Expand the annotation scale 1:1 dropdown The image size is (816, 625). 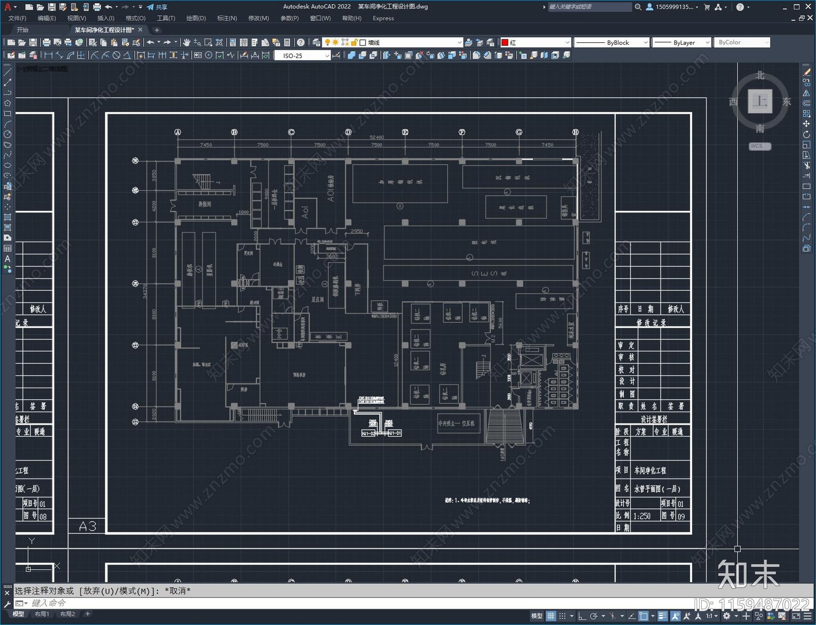coord(712,616)
